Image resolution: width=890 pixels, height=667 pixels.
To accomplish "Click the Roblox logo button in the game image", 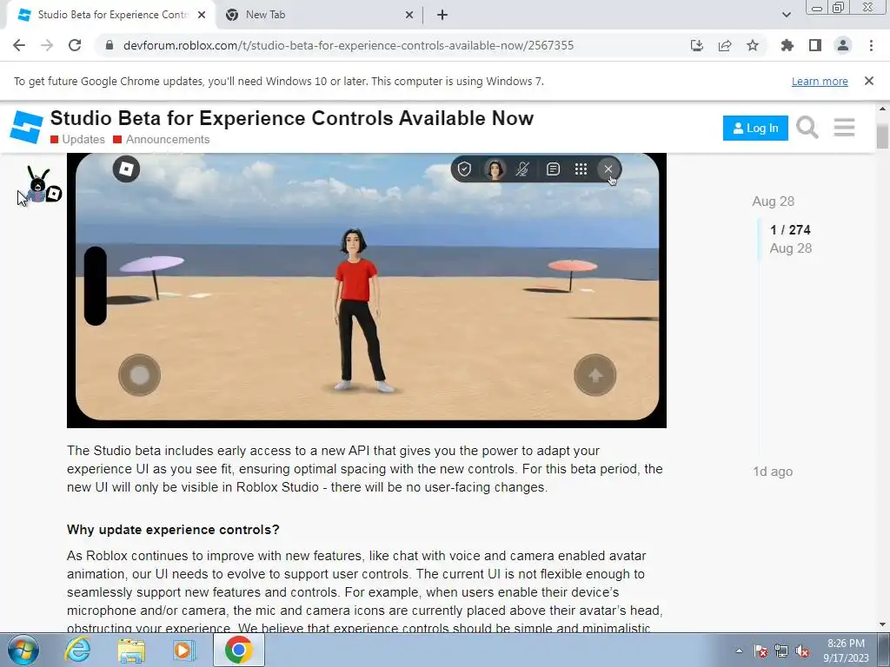I will (126, 169).
